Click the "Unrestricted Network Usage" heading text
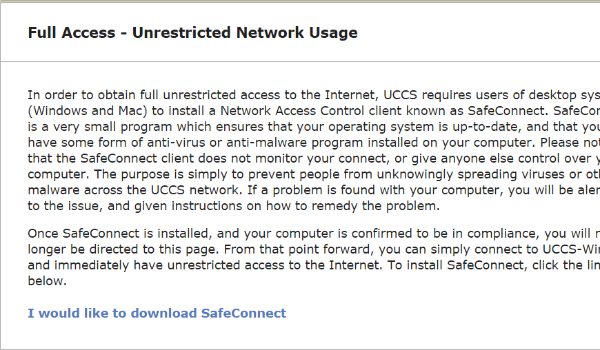The image size is (600, 350). coord(245,32)
